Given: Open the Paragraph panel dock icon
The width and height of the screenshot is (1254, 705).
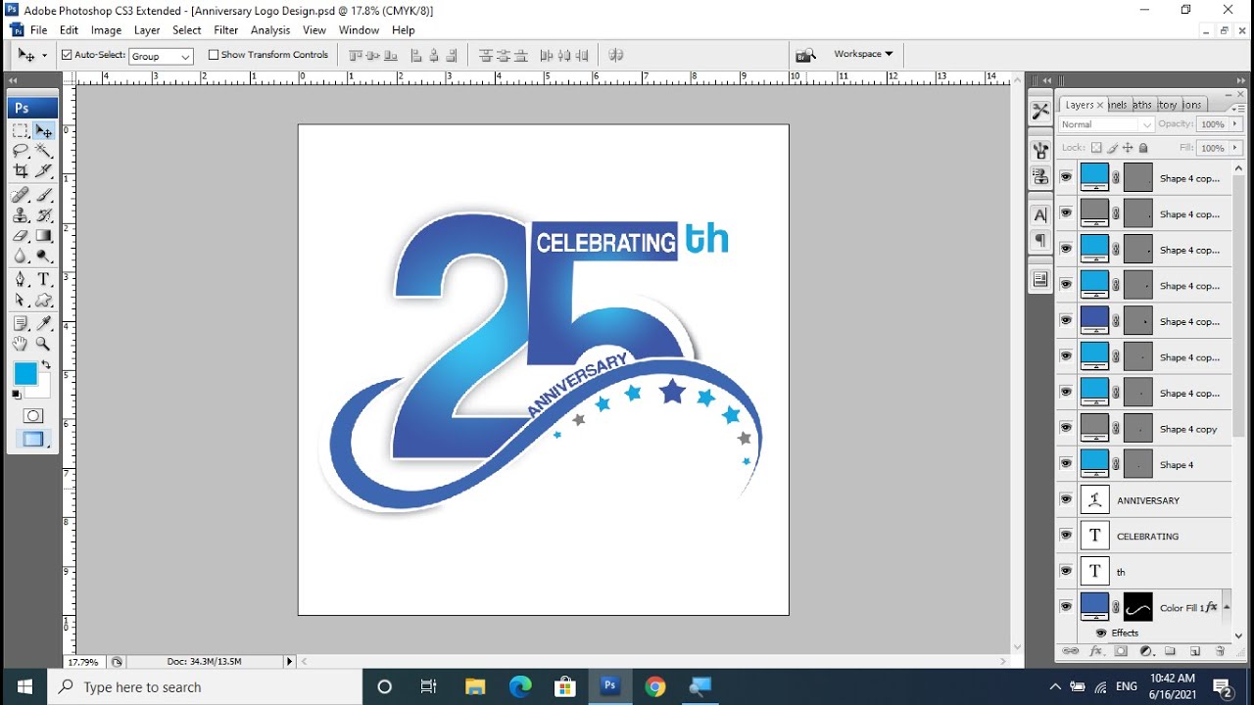Looking at the screenshot, I should click(1040, 241).
